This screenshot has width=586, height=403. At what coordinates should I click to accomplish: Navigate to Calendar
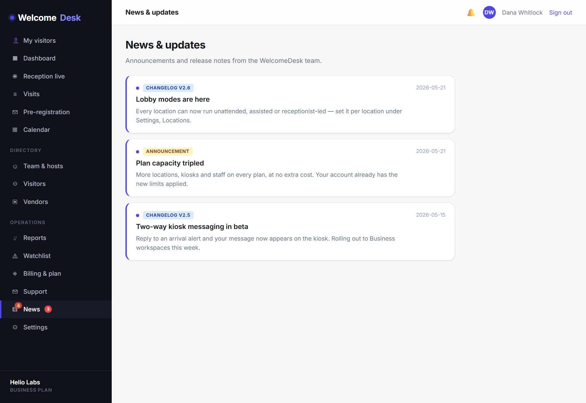(x=56, y=130)
